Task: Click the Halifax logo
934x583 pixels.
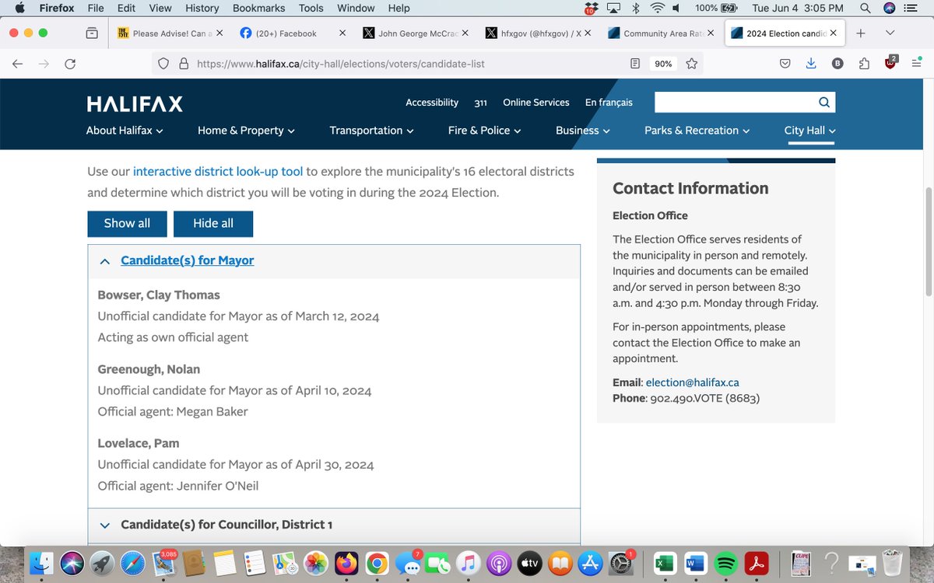Action: [x=135, y=104]
